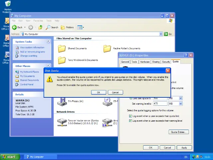Click the Set warning level value field
This screenshot has width=213, height=160.
click(x=160, y=104)
